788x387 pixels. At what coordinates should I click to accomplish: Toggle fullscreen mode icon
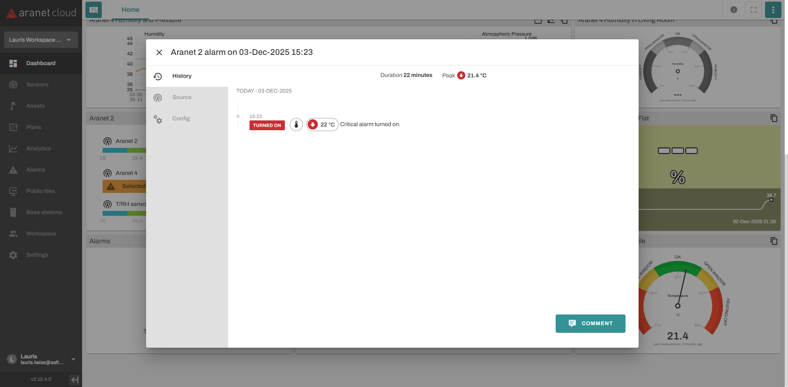click(x=753, y=10)
